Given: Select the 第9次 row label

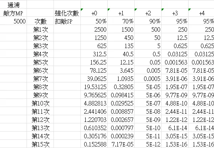Looking at the screenshot, I should pos(40,95).
